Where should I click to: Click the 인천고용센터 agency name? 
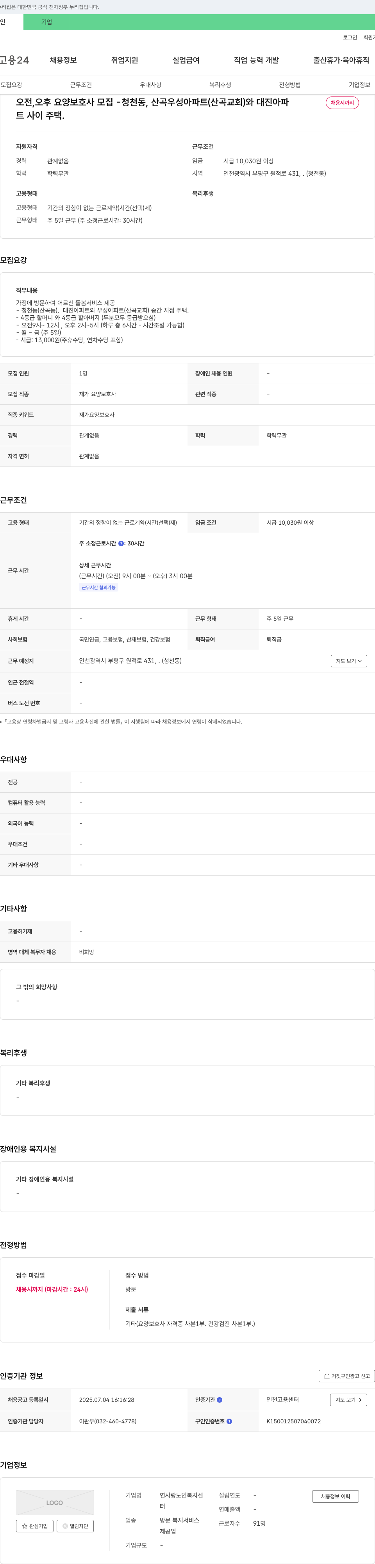(283, 1400)
